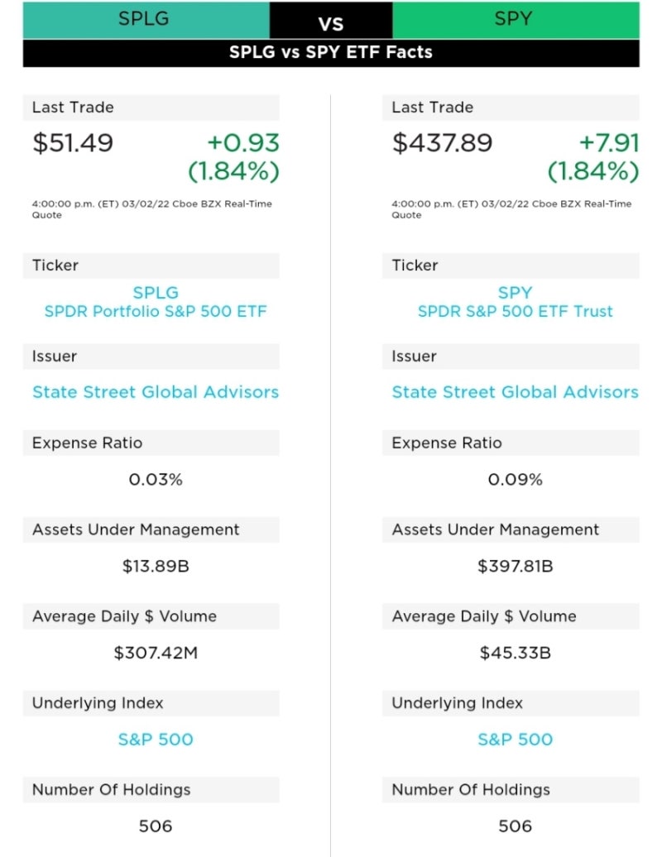Image resolution: width=662 pixels, height=857 pixels.
Task: Select the SPY tab in the green header
Action: pos(515,19)
